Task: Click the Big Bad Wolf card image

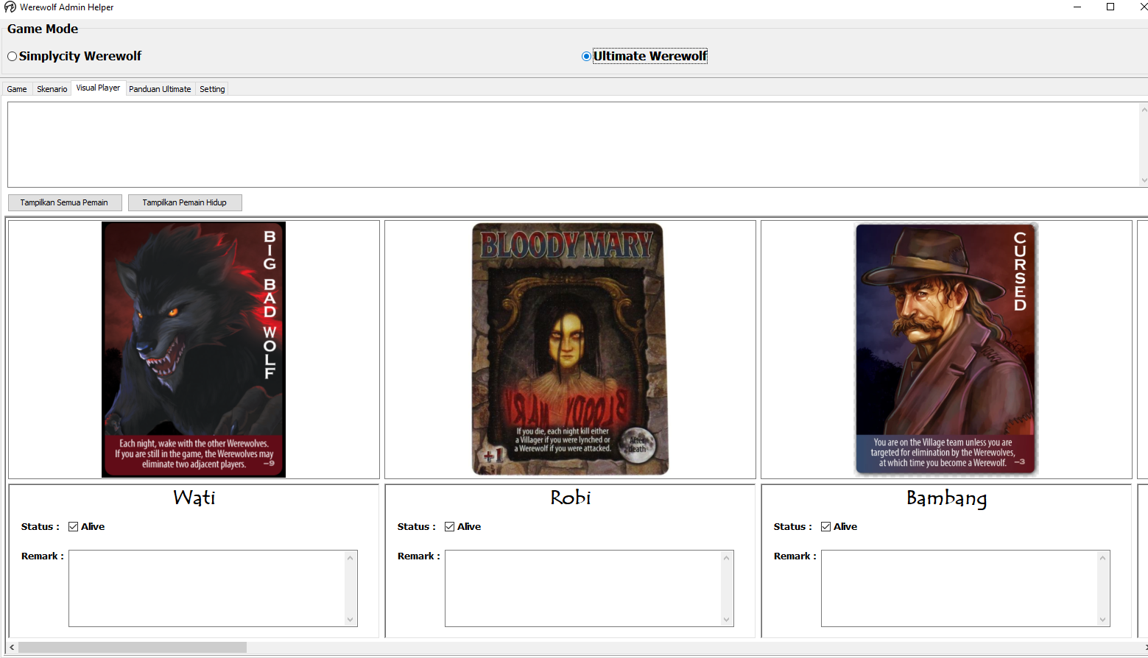Action: click(193, 350)
